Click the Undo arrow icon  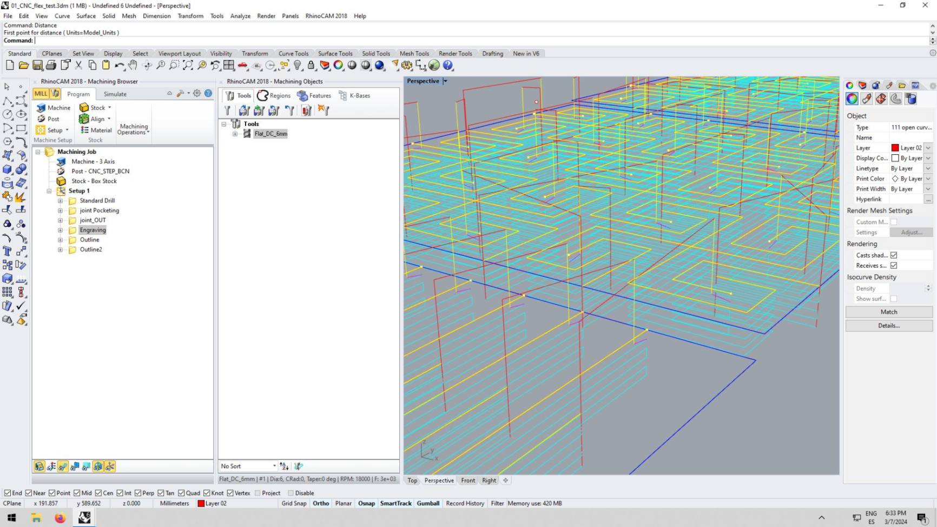pos(120,65)
